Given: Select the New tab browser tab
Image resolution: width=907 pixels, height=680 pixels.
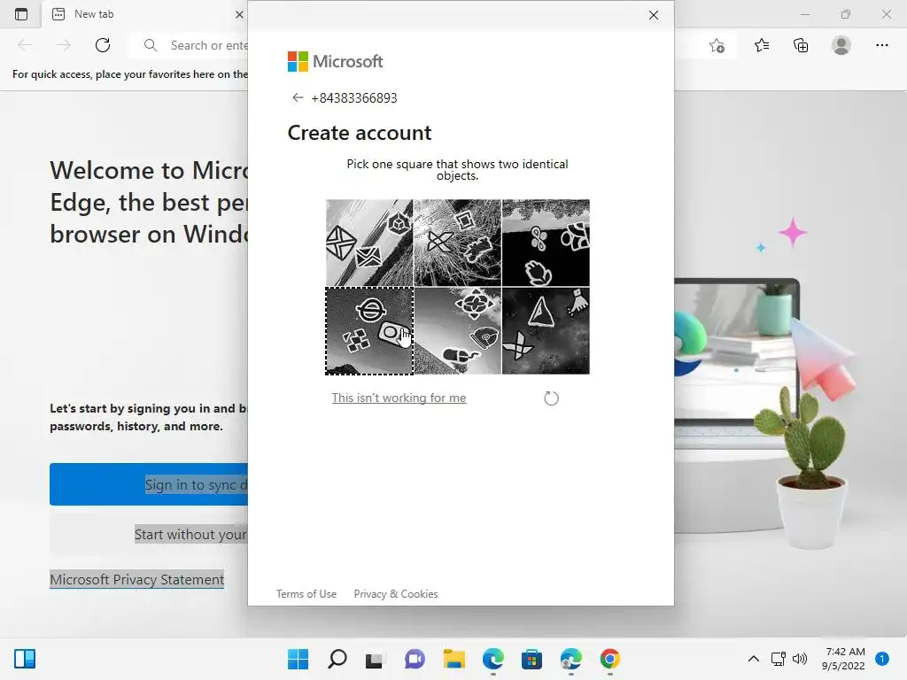Looking at the screenshot, I should [x=144, y=14].
